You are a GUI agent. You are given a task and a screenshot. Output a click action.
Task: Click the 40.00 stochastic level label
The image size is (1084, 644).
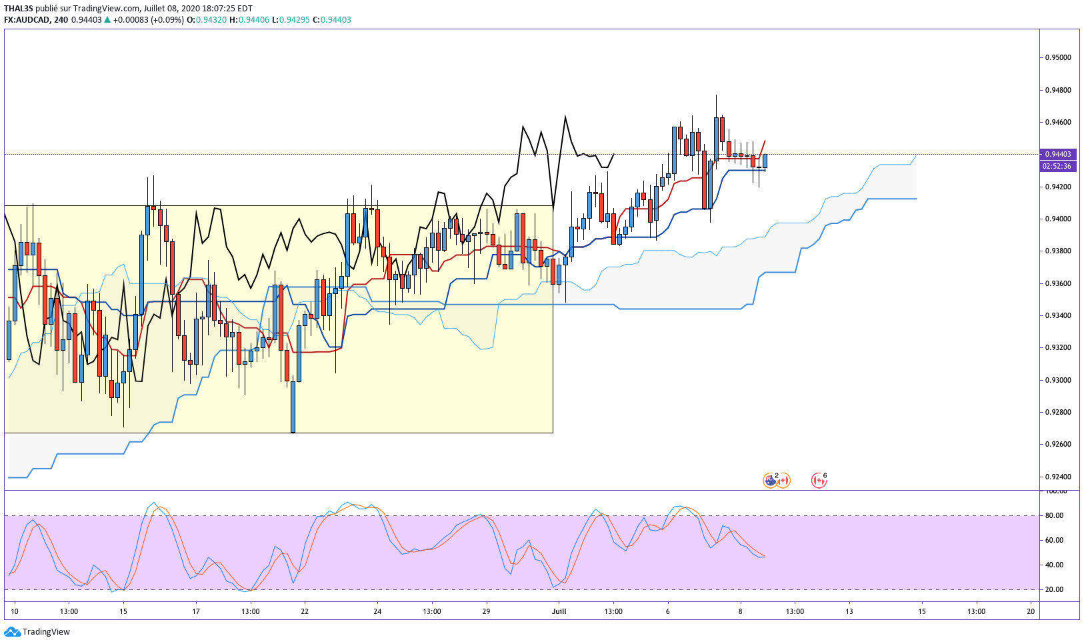1054,565
